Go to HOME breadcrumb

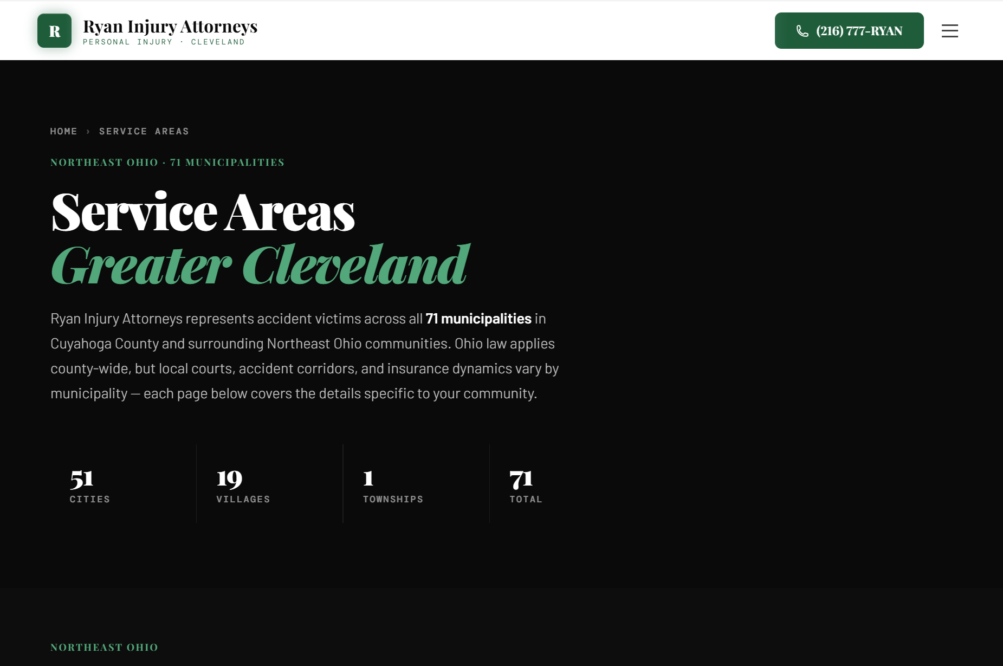(64, 131)
